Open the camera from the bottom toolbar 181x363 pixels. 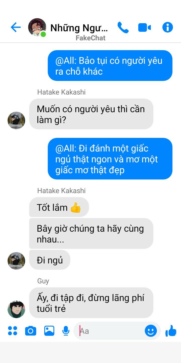point(31,331)
